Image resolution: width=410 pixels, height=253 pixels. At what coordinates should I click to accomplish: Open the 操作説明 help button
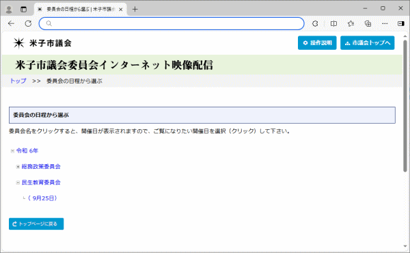click(317, 43)
